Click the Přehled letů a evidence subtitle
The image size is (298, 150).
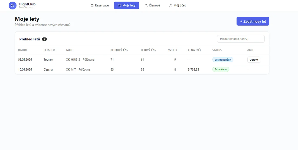pos(42,25)
